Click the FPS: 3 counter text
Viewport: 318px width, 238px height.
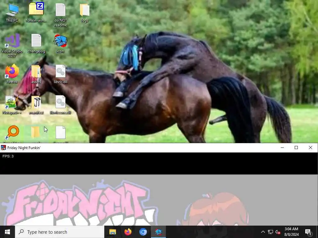8,156
